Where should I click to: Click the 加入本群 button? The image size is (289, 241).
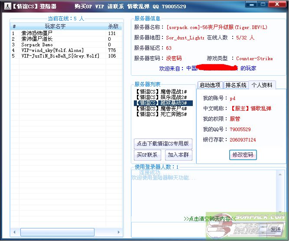(179, 155)
